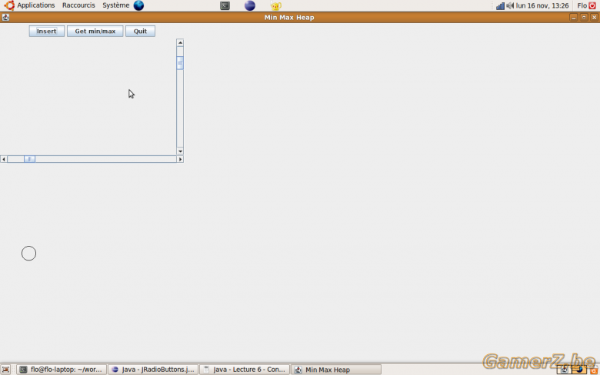Click the red power session icon
The height and width of the screenshot is (375, 600).
click(x=592, y=5)
